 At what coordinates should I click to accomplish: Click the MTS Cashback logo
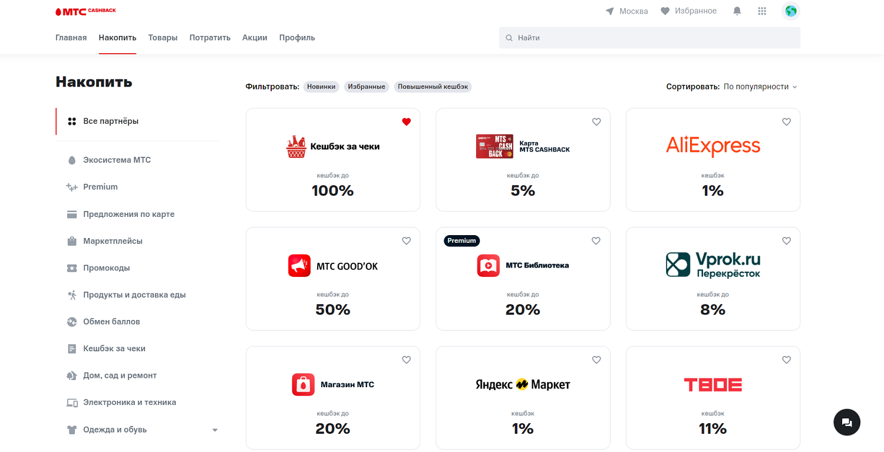[85, 11]
